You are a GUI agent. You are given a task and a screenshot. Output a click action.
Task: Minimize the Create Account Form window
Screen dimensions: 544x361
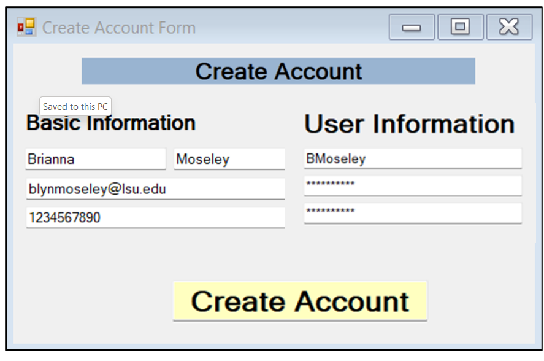click(412, 26)
